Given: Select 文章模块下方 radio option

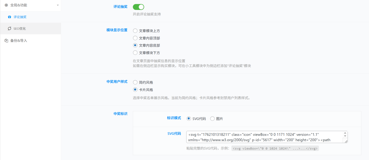Looking at the screenshot, I should pyautogui.click(x=135, y=53).
